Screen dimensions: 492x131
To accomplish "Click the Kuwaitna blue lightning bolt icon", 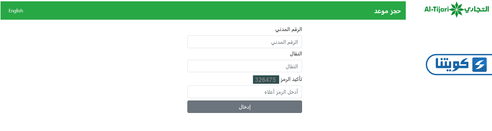I will click(x=479, y=65).
